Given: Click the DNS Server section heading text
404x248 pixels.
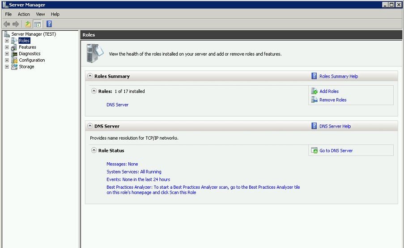Looking at the screenshot, I should 107,126.
